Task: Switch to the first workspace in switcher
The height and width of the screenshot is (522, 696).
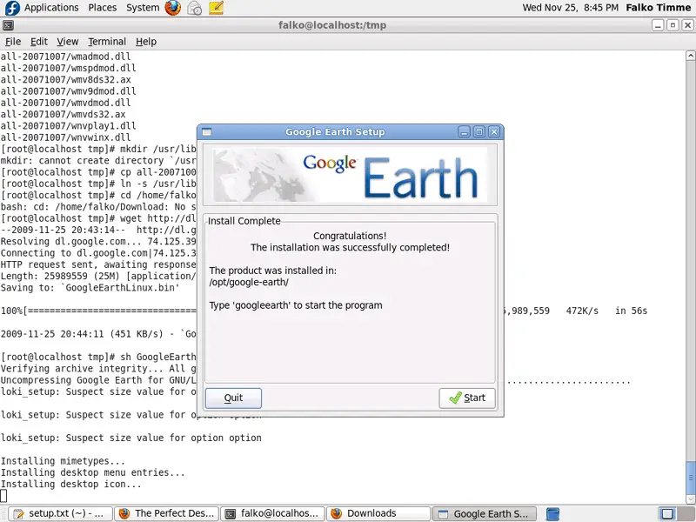Action: (667, 513)
